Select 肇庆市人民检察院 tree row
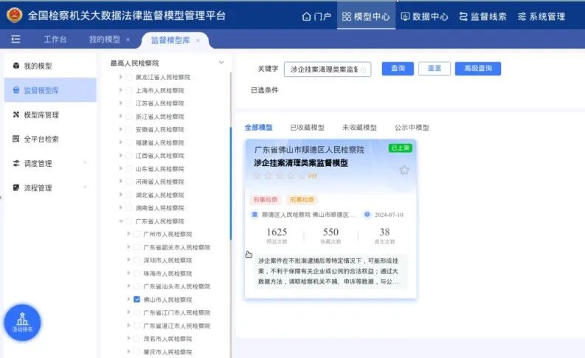Screen dimensions: 585x358 167,351
